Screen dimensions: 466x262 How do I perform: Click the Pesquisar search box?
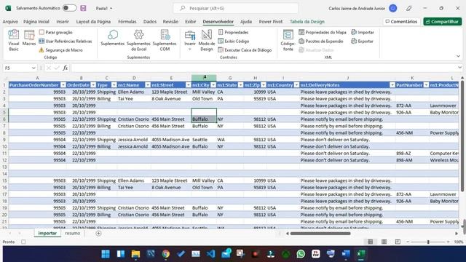236,8
